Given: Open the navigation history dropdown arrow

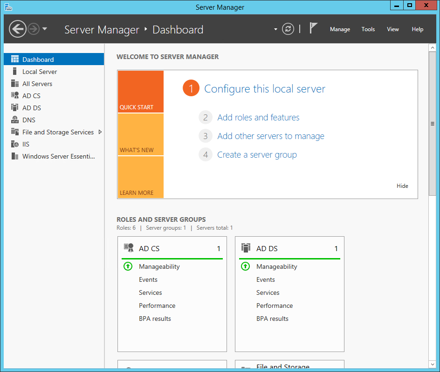Looking at the screenshot, I should point(45,29).
